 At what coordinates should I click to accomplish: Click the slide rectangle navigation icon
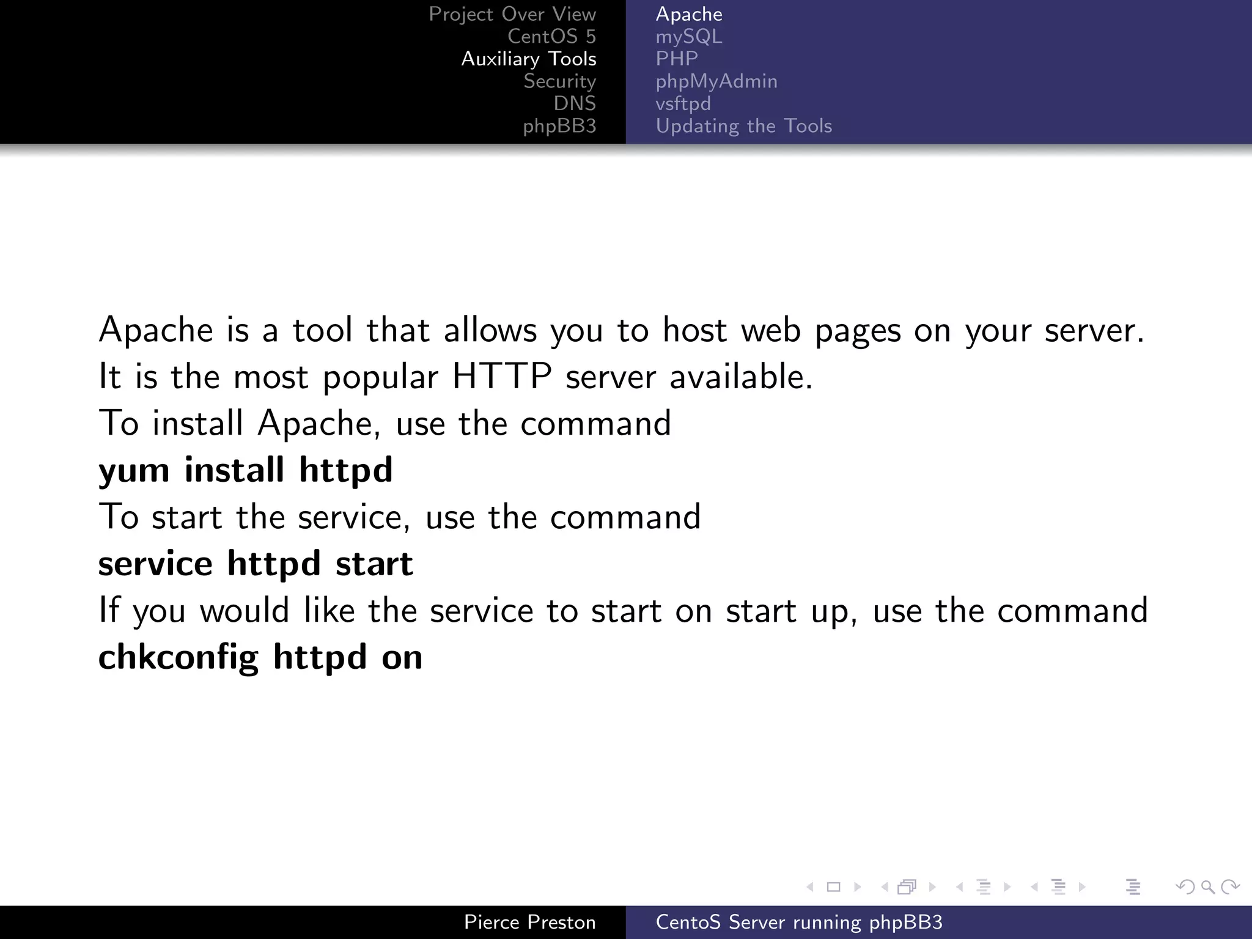point(833,887)
